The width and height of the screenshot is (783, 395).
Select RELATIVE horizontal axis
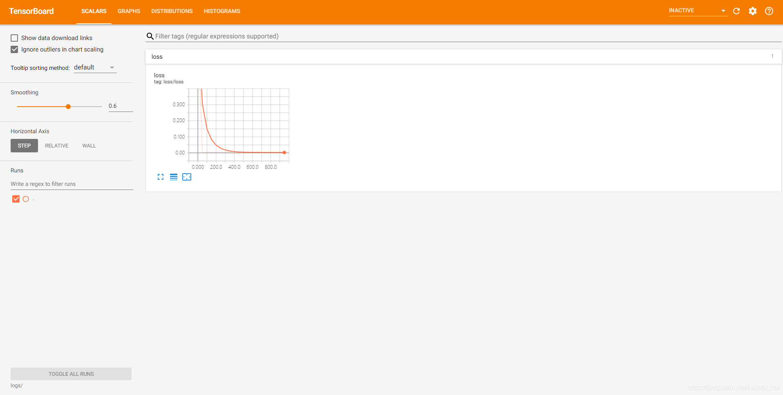point(57,146)
